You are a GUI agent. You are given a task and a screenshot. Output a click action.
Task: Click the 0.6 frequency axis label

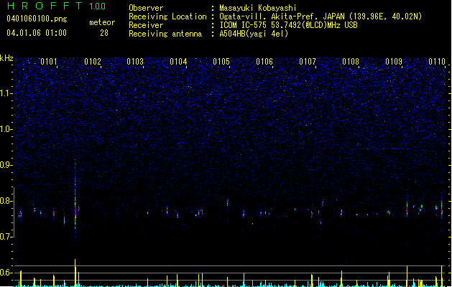click(6, 273)
